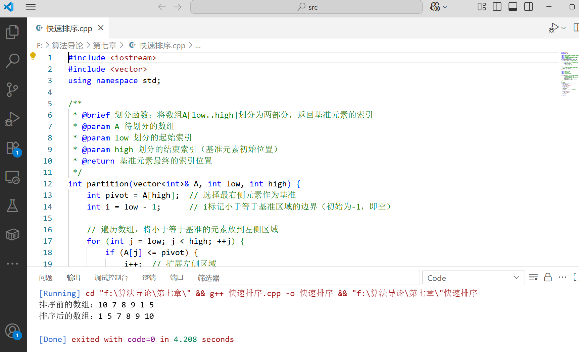The width and height of the screenshot is (579, 352).
Task: Open the Explorer view in activity bar
Action: point(13,32)
